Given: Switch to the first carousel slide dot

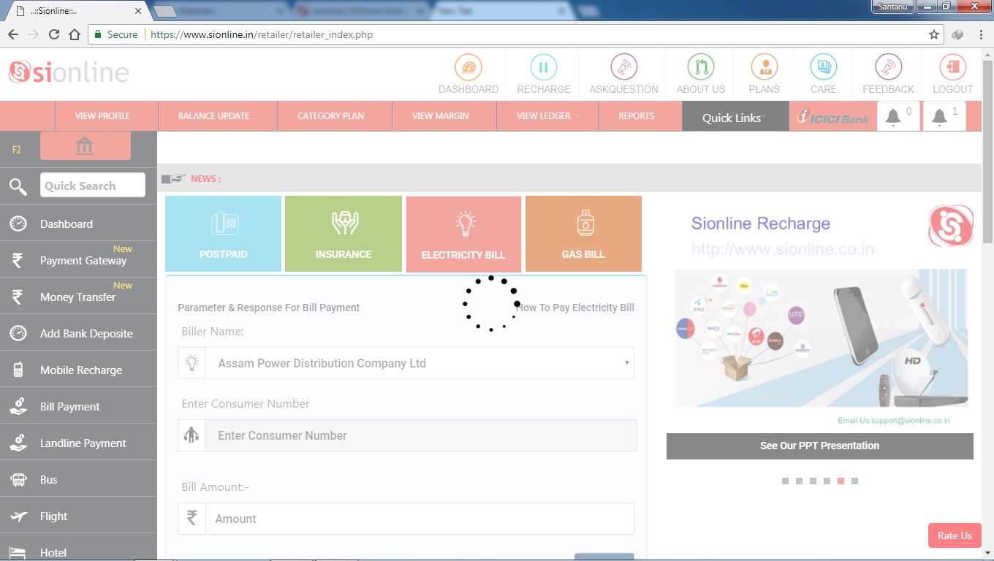Looking at the screenshot, I should (x=785, y=481).
